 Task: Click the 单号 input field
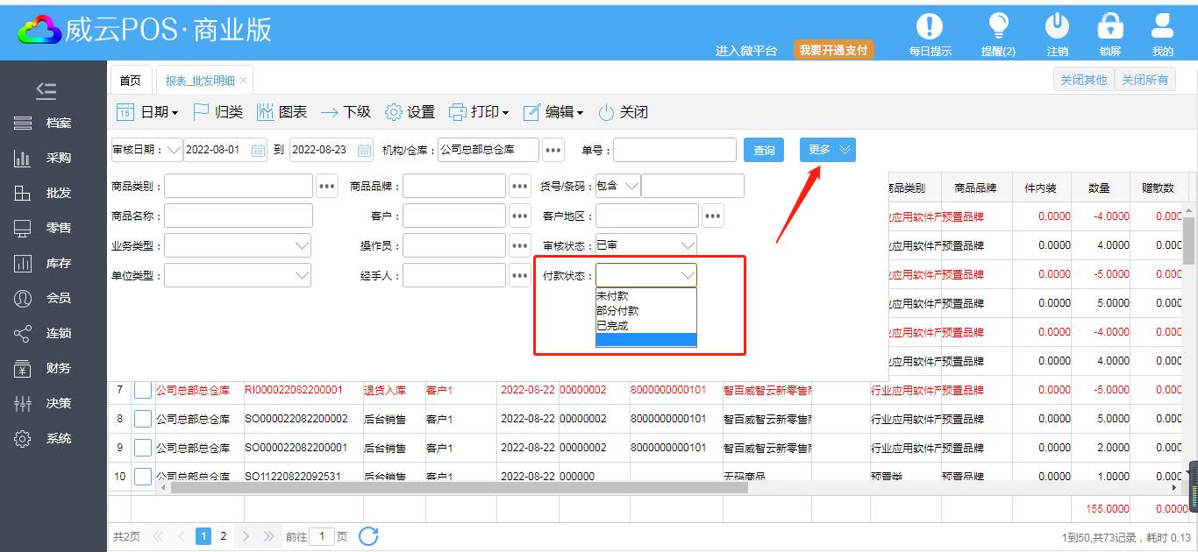coord(674,151)
